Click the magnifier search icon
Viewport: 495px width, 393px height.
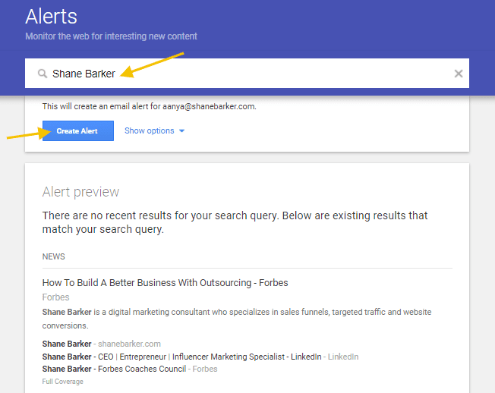(43, 74)
